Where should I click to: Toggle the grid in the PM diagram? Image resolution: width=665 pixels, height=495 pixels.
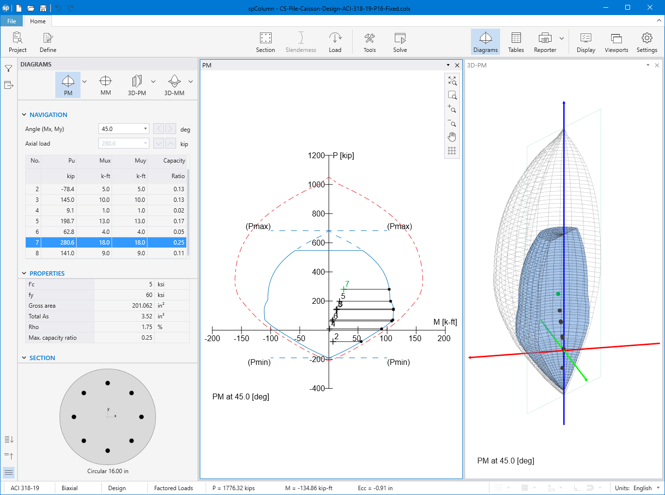click(452, 150)
